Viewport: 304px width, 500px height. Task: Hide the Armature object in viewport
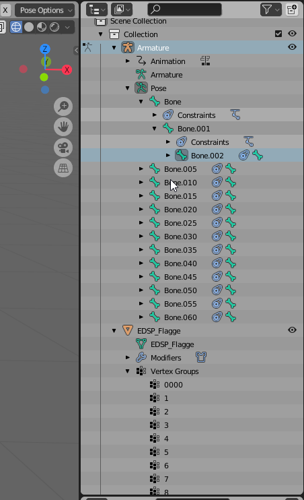[292, 47]
